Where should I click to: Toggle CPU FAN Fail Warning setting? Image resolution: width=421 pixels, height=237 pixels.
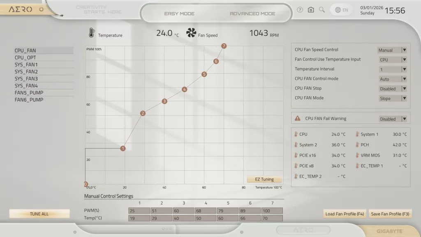[392, 119]
